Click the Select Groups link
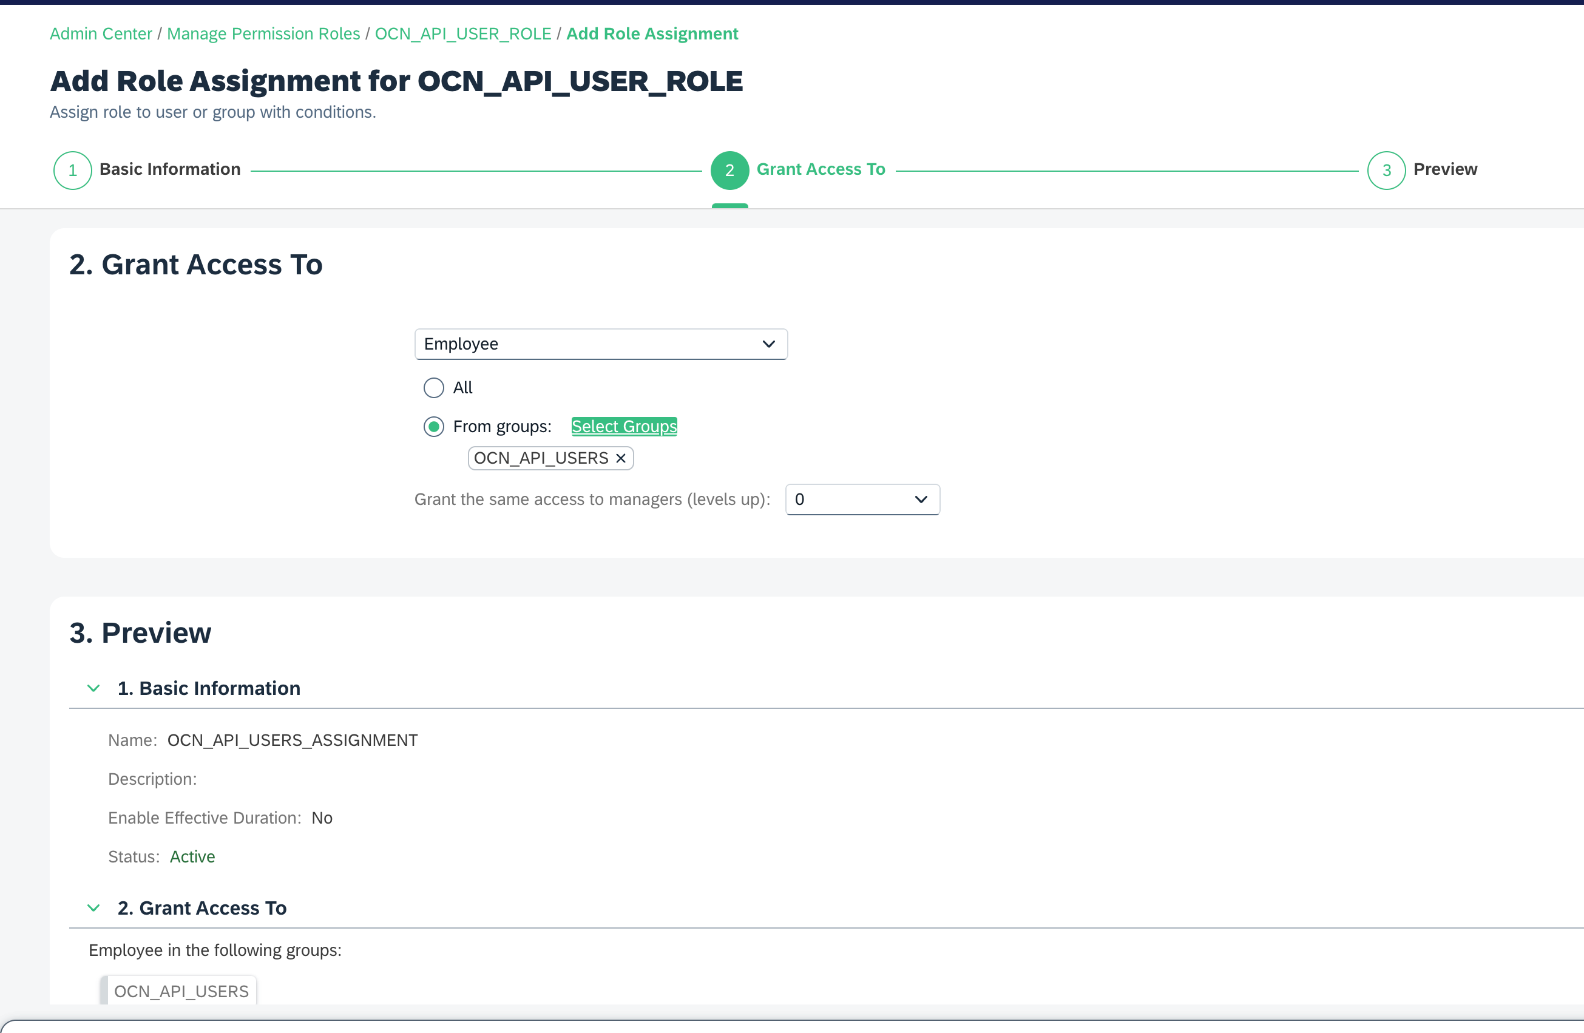The image size is (1584, 1033). point(624,427)
